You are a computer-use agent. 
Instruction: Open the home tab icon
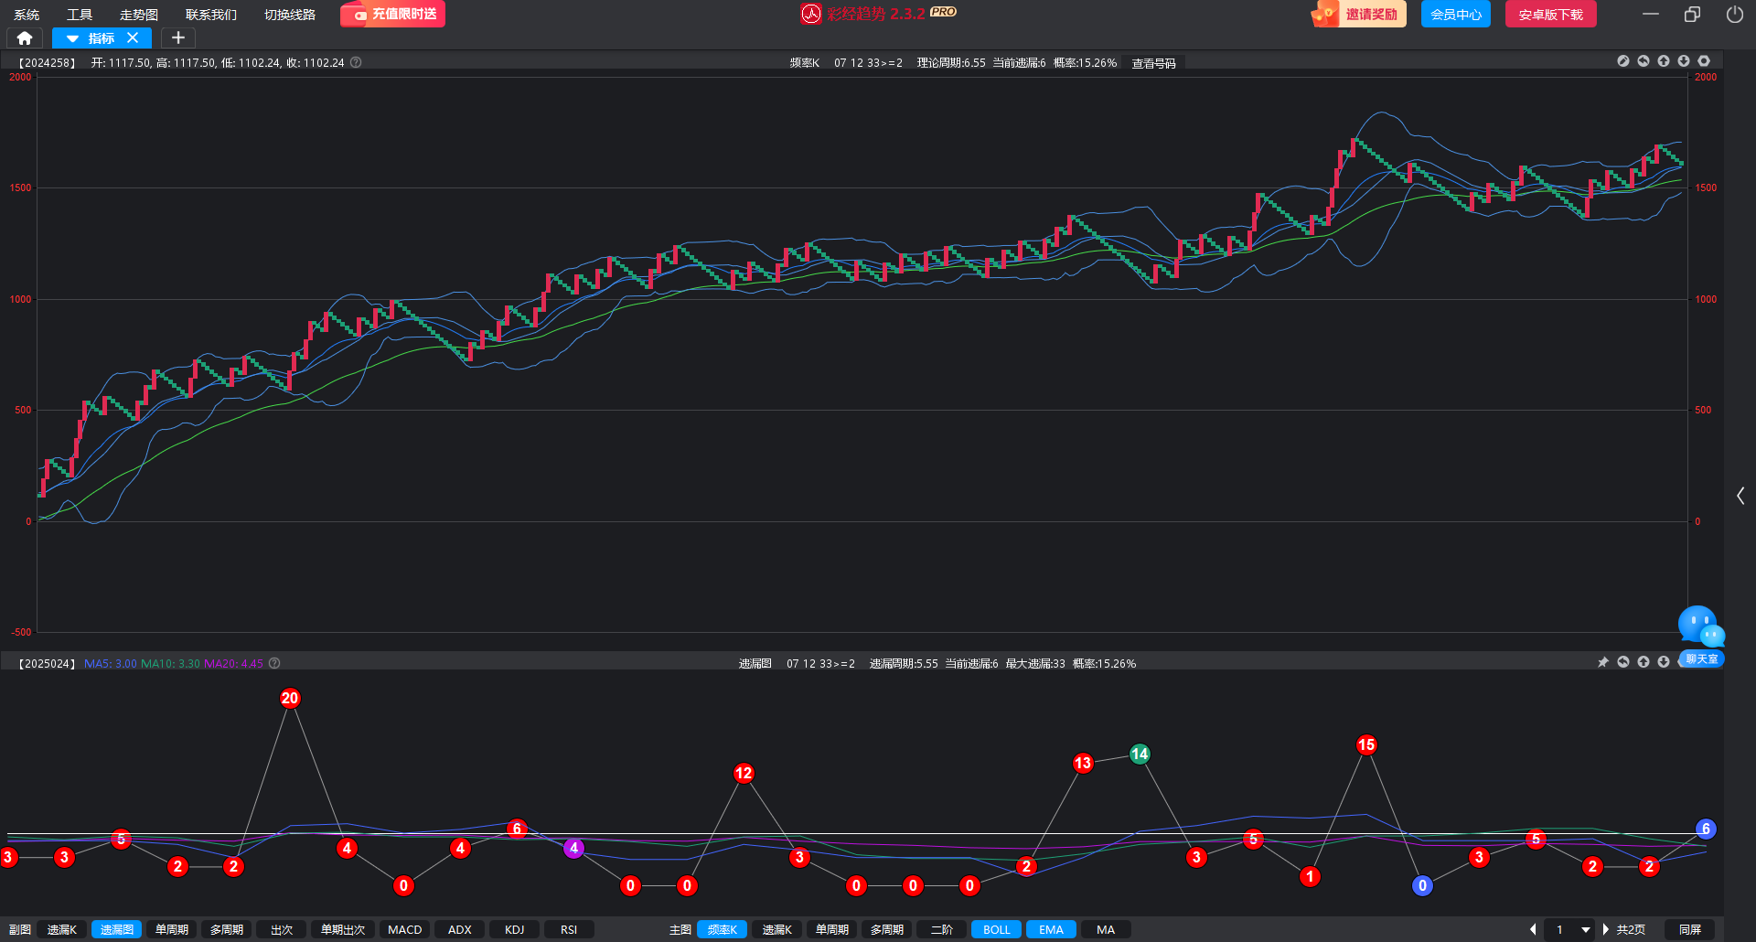(25, 38)
